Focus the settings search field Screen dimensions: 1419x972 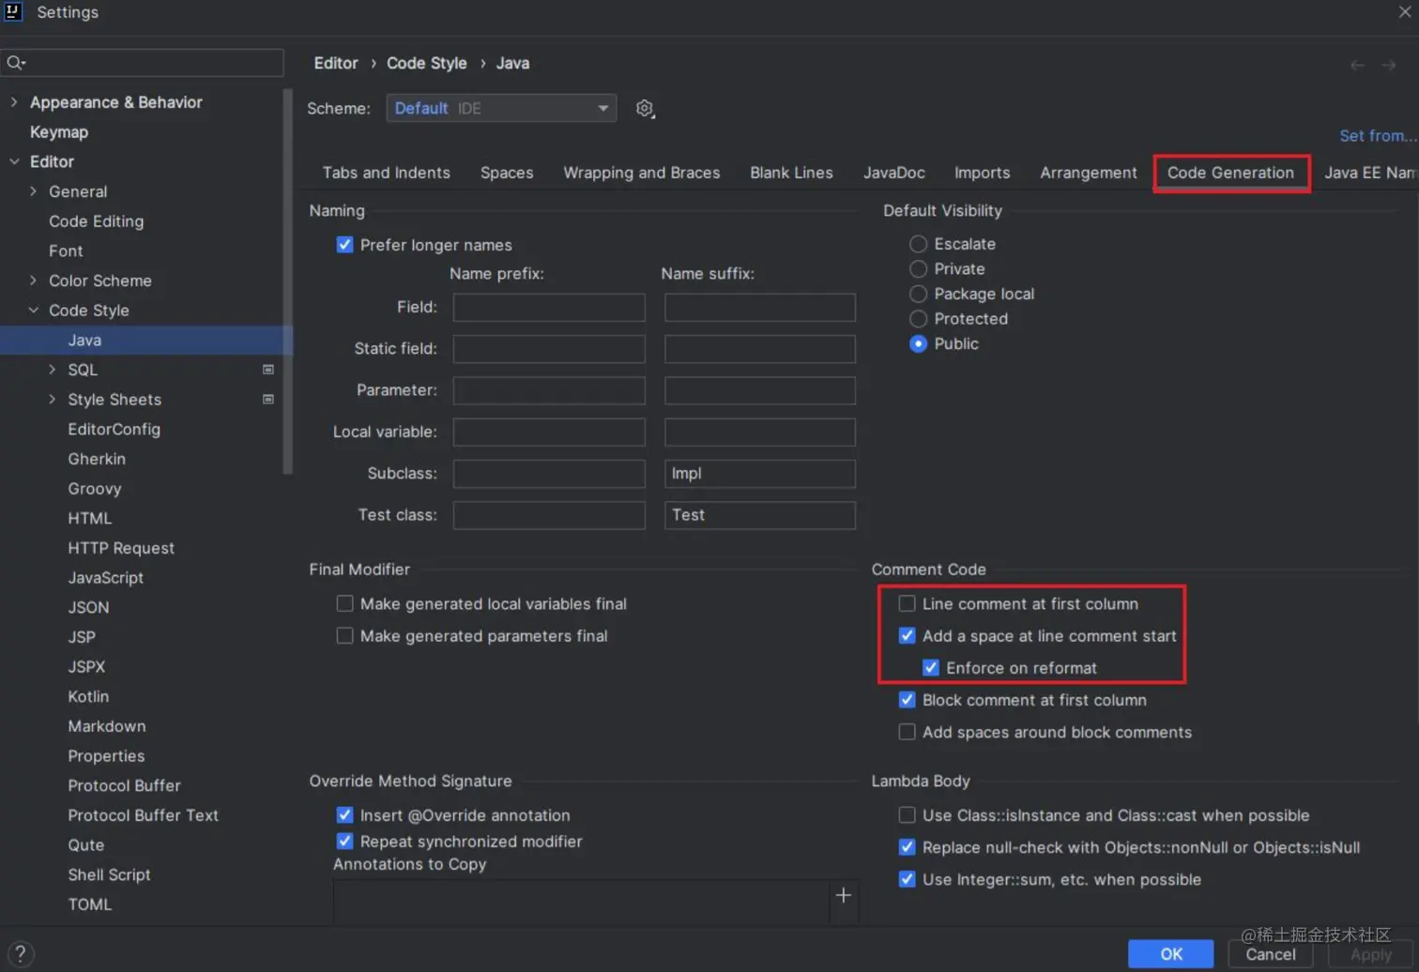pos(143,63)
